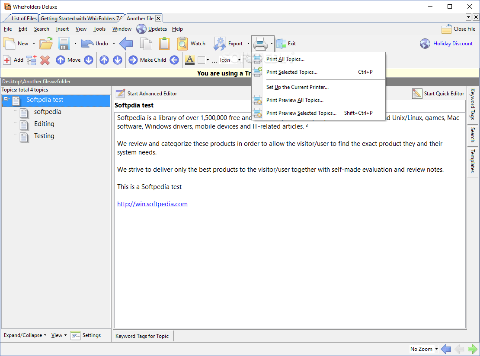
Task: Open the New button dropdown arrow
Action: click(x=34, y=44)
